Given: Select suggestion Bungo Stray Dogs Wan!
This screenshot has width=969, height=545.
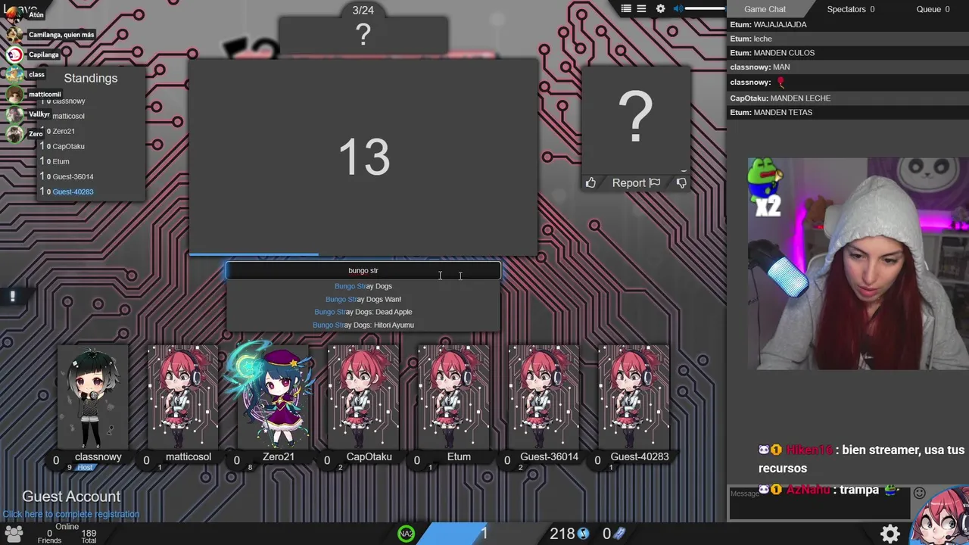Looking at the screenshot, I should coord(363,299).
